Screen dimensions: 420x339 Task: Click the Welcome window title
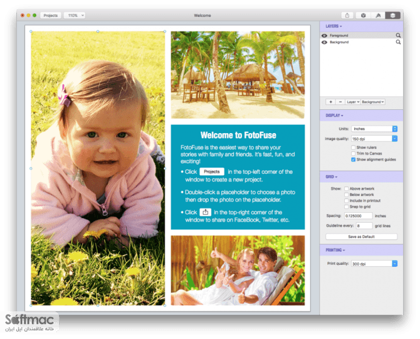[x=202, y=16]
